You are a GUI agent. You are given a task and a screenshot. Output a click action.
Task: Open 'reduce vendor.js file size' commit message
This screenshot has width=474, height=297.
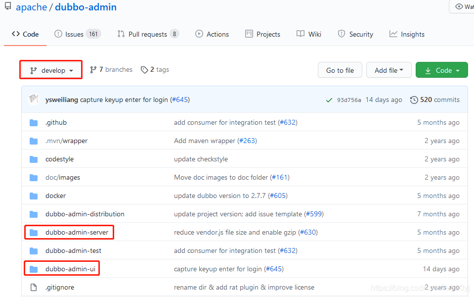[235, 232]
